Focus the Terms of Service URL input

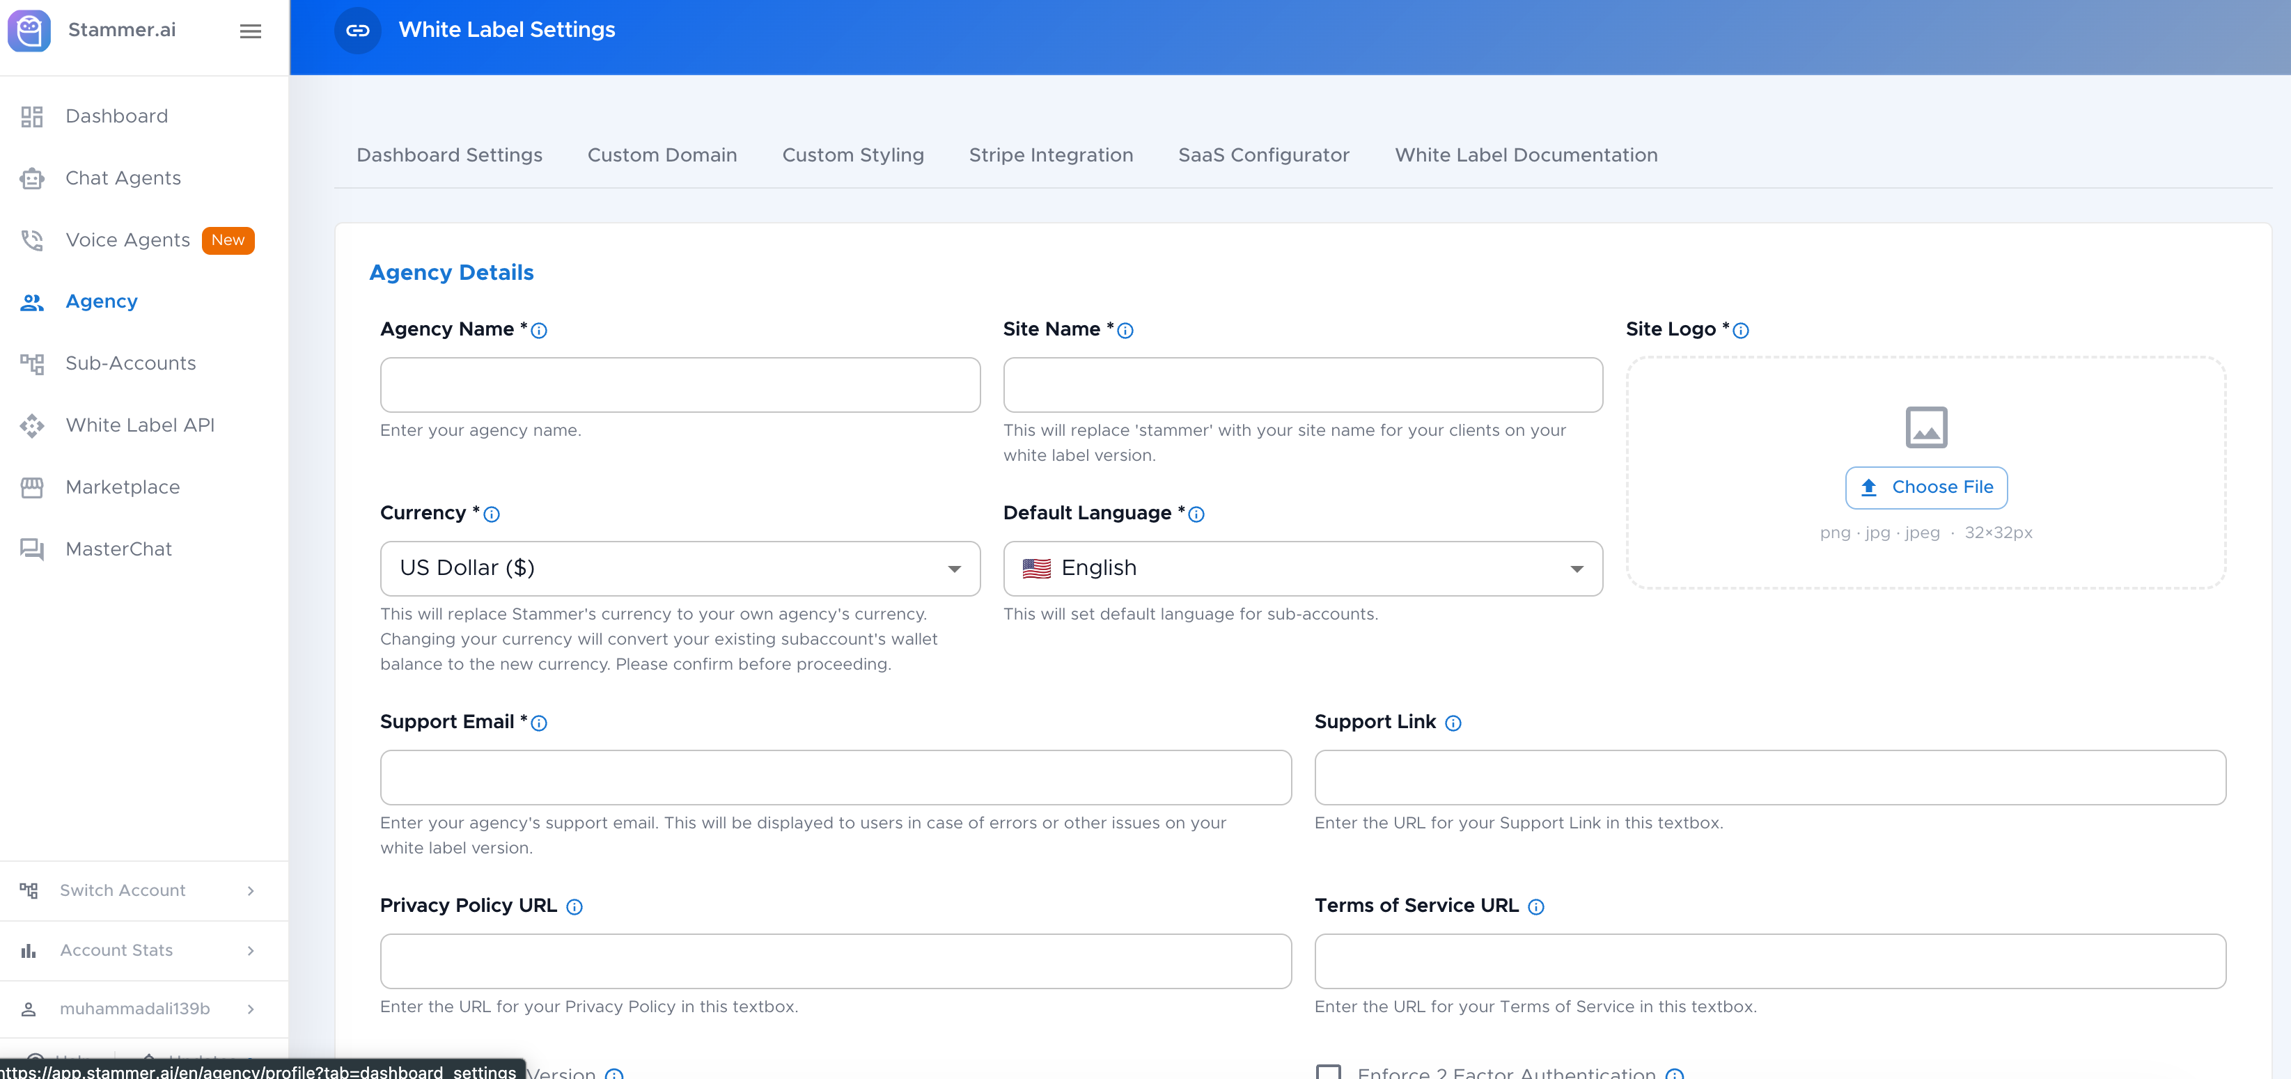tap(1770, 961)
